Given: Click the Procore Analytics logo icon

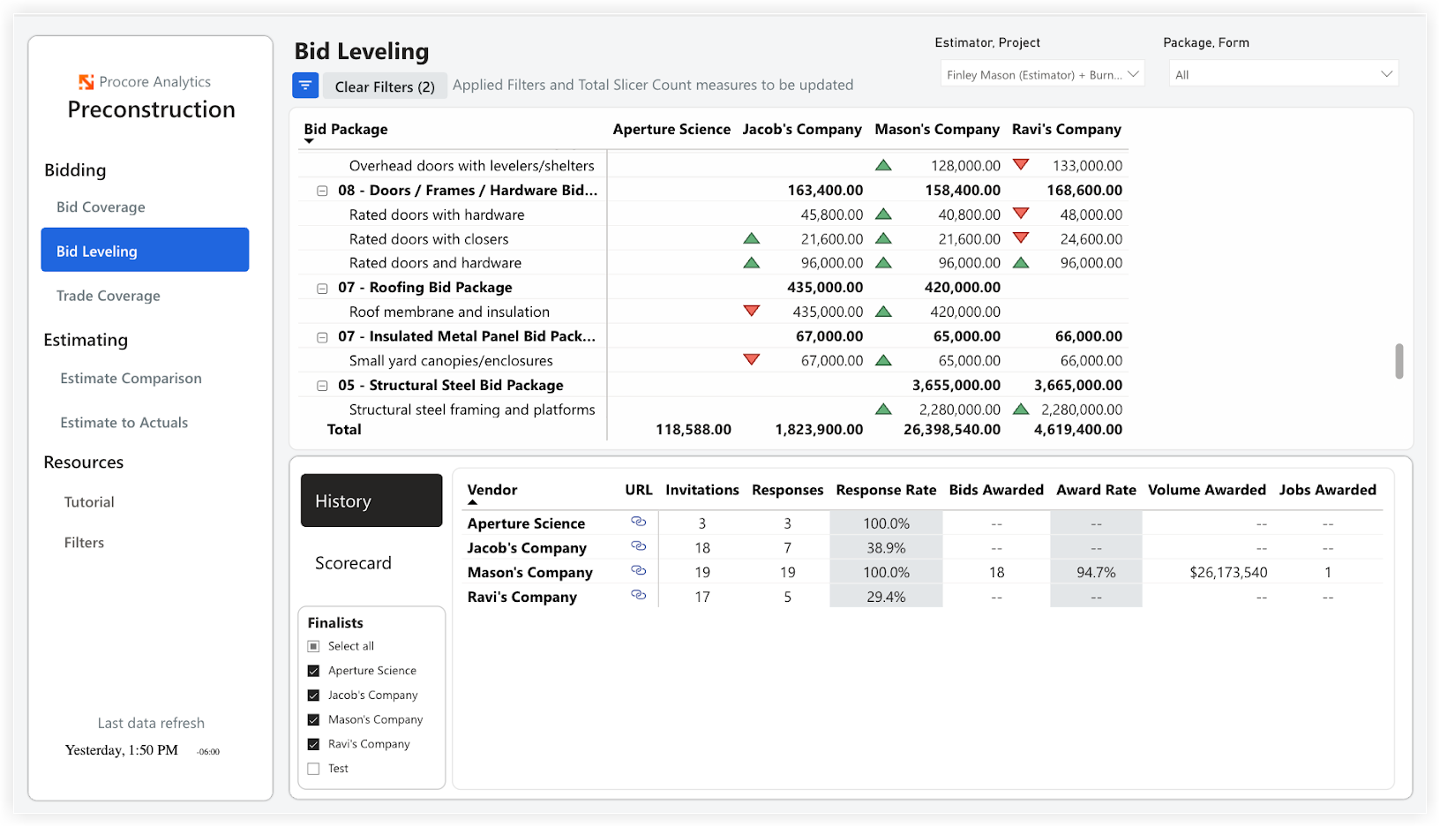Looking at the screenshot, I should click(x=86, y=80).
